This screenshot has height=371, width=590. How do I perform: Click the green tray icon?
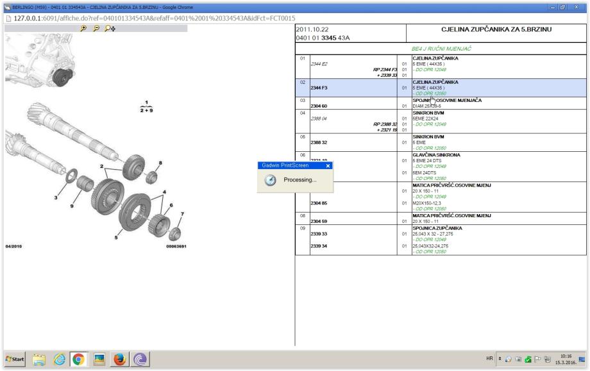(528, 359)
